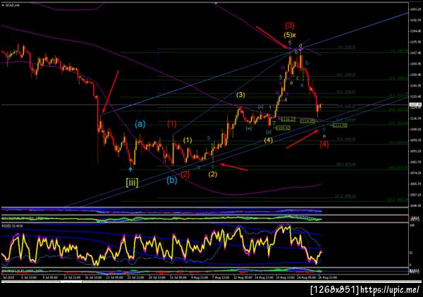
Task: Click the horizontal scrollbar thumb below the chart
Action: click(x=71, y=282)
